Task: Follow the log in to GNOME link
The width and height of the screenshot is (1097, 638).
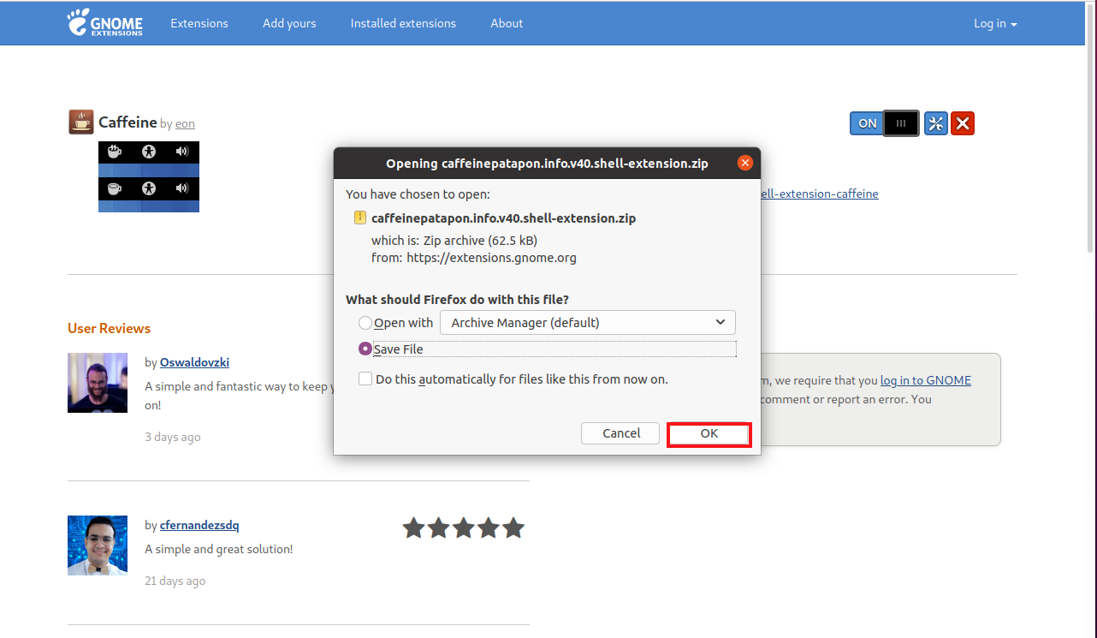Action: tap(926, 380)
